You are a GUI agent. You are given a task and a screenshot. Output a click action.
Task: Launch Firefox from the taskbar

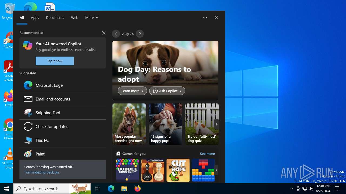[138, 189]
